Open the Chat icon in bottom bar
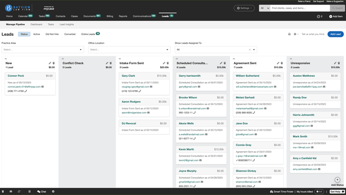 (42, 191)
